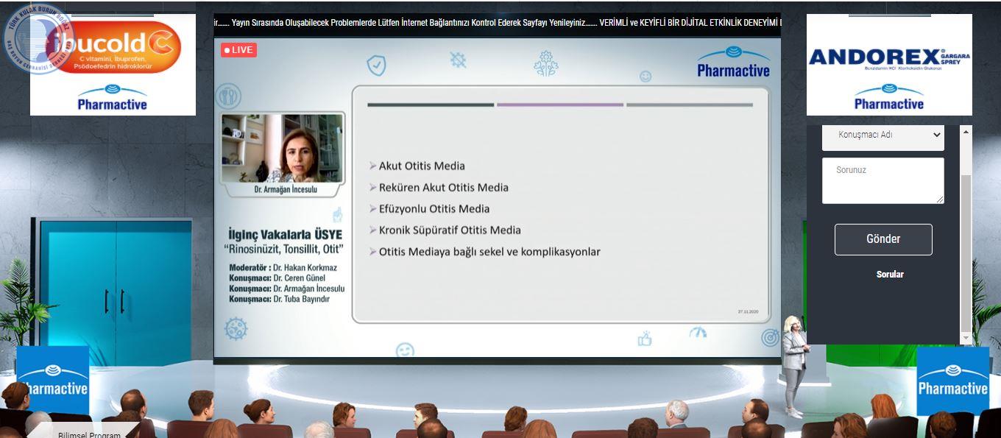Click the speaker webcam video thumbnail

pyautogui.click(x=283, y=148)
